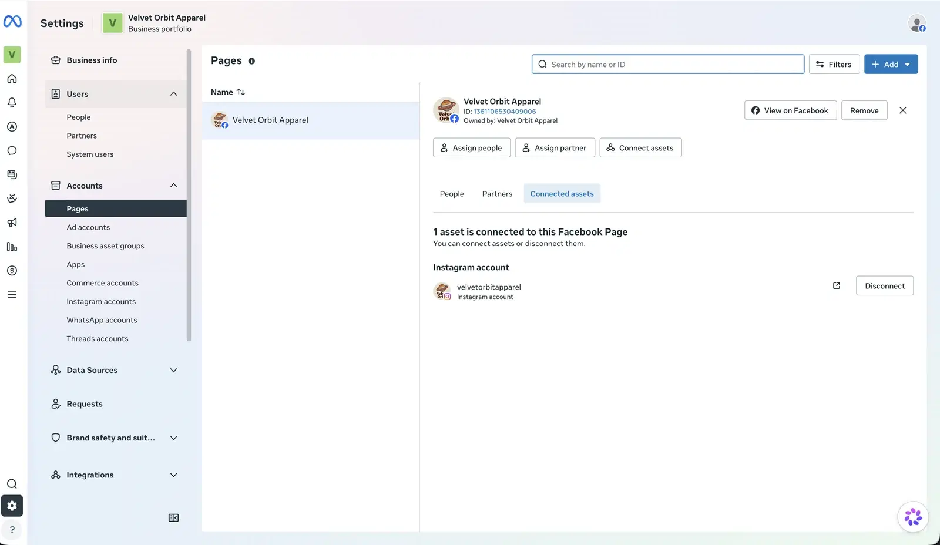Switch to Connected assets tab
This screenshot has height=545, width=940.
tap(562, 194)
